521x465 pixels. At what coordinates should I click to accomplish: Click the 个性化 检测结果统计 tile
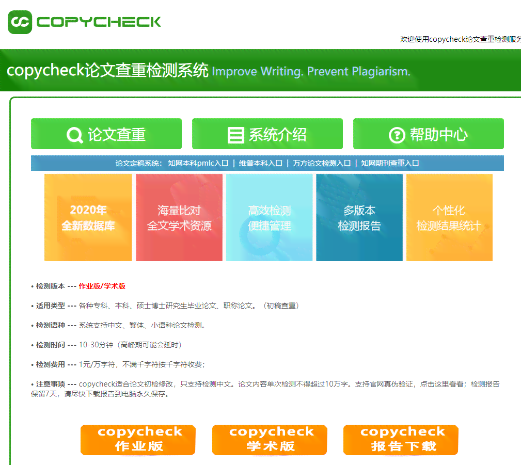click(450, 218)
